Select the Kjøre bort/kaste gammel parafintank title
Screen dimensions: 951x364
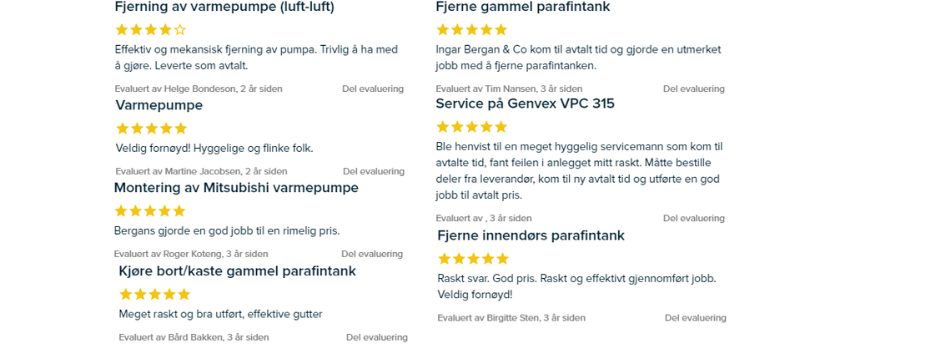(x=237, y=271)
